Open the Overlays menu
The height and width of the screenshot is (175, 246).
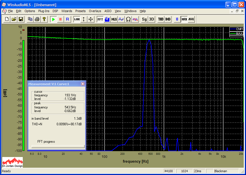[95, 11]
